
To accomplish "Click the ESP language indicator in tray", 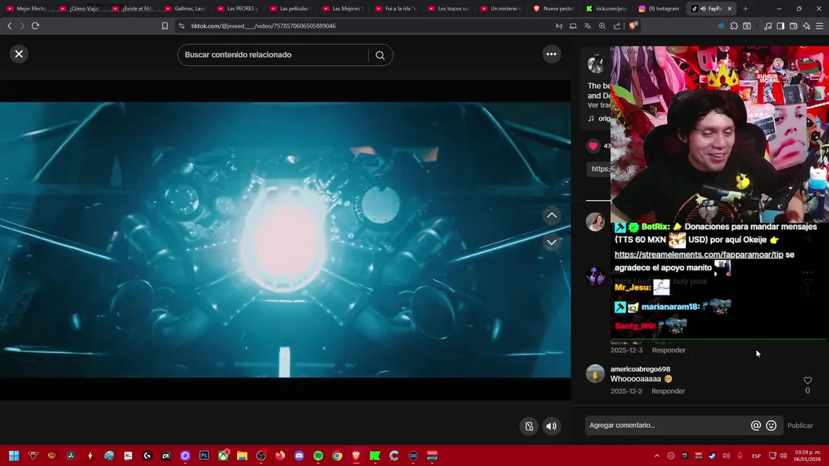I will tap(756, 456).
